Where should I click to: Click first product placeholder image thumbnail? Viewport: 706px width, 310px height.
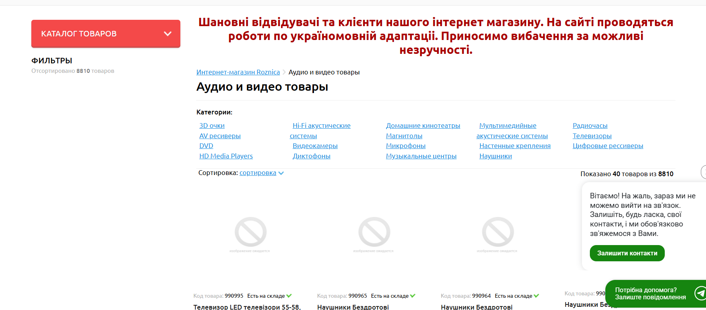click(250, 234)
